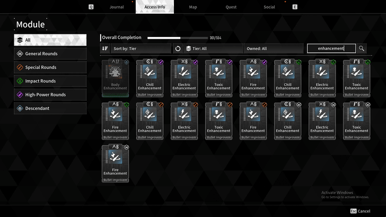Select the Access Info tab
386x217 pixels.
click(x=155, y=7)
